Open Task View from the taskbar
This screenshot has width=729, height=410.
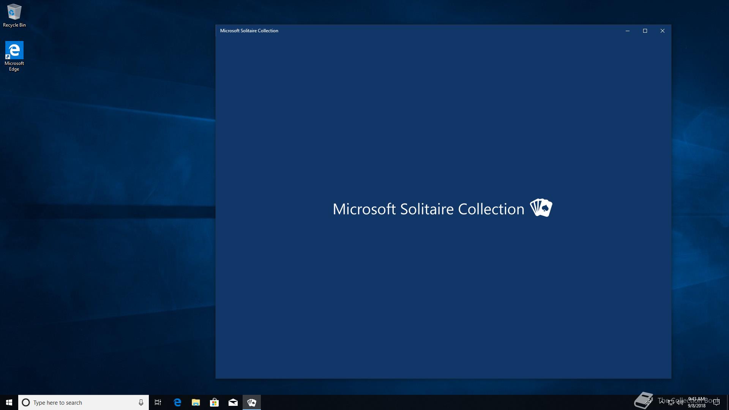click(158, 402)
